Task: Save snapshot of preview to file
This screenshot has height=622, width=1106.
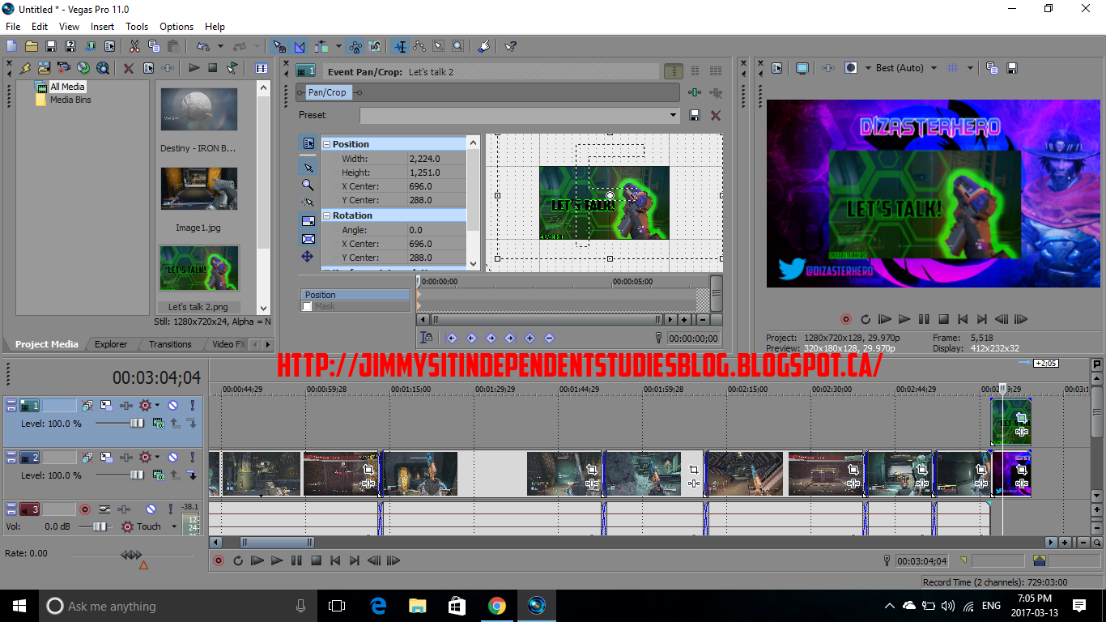Action: coord(1012,68)
